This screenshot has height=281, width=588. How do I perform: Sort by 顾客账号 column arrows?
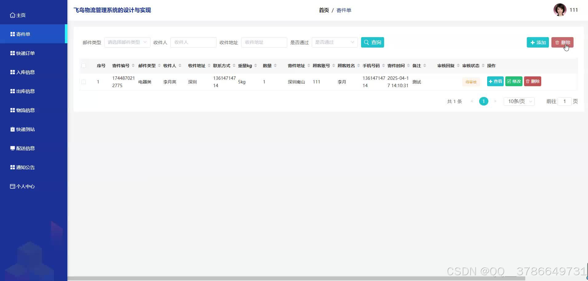click(x=334, y=66)
